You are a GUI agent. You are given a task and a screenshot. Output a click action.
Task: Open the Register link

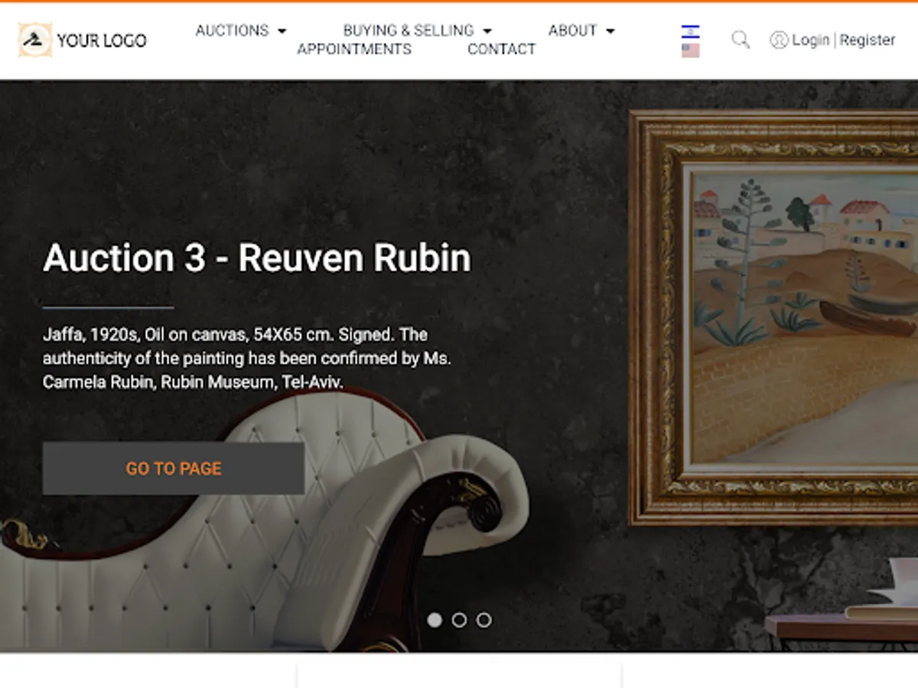(868, 40)
